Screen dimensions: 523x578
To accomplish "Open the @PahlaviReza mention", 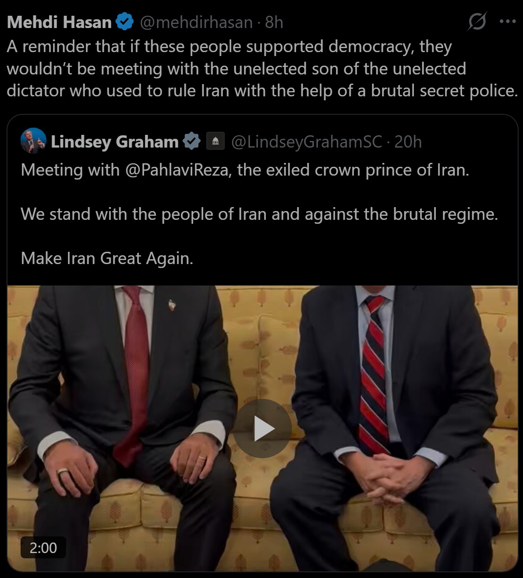I will pyautogui.click(x=177, y=170).
